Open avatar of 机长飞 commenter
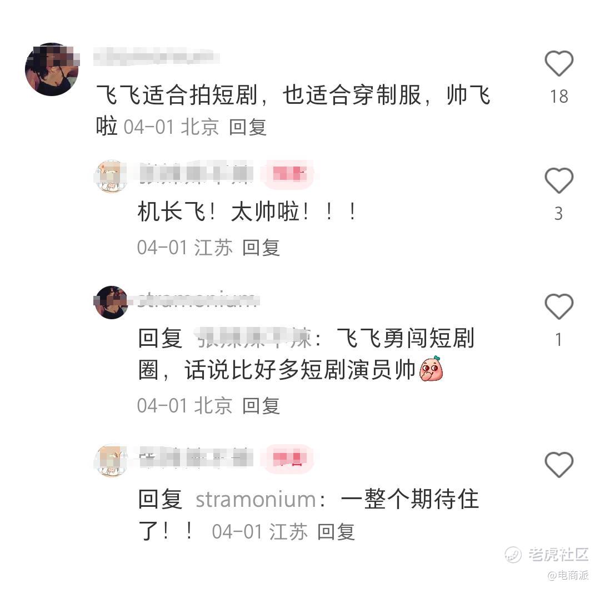600x589 pixels. point(111,177)
